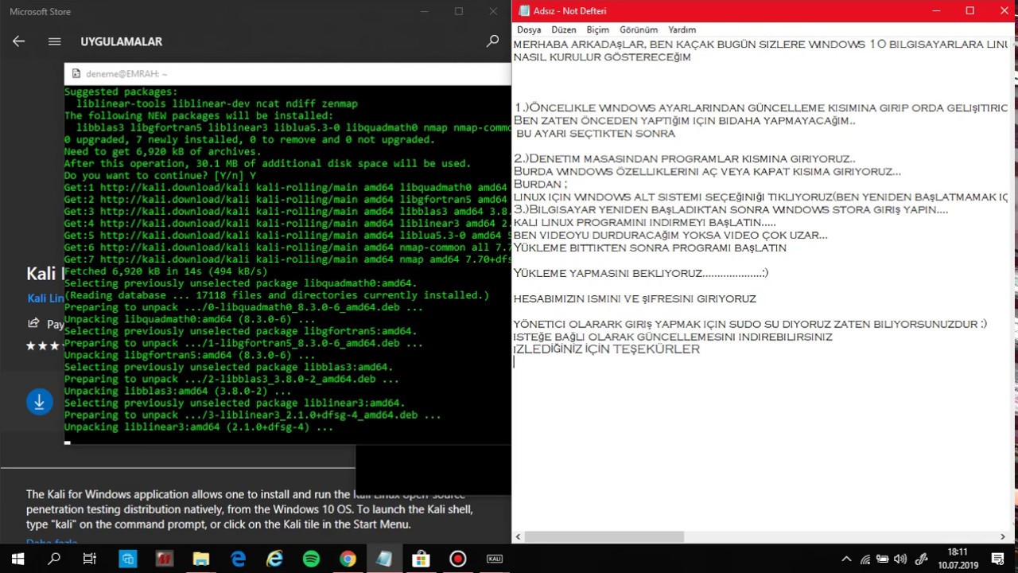Open the Microsoft Store hamburger menu
Screen dimensions: 1018x573
point(54,41)
